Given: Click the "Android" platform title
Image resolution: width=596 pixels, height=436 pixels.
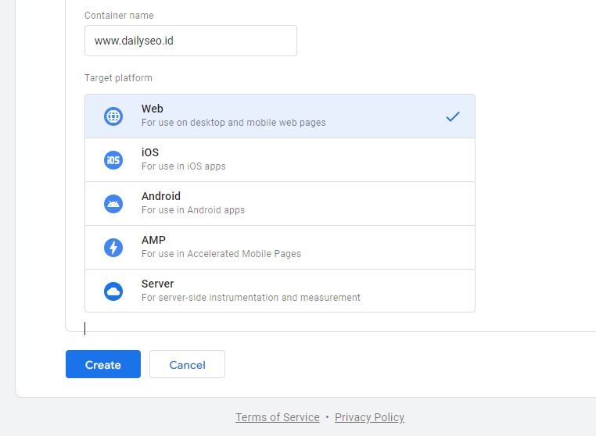Looking at the screenshot, I should pos(161,196).
